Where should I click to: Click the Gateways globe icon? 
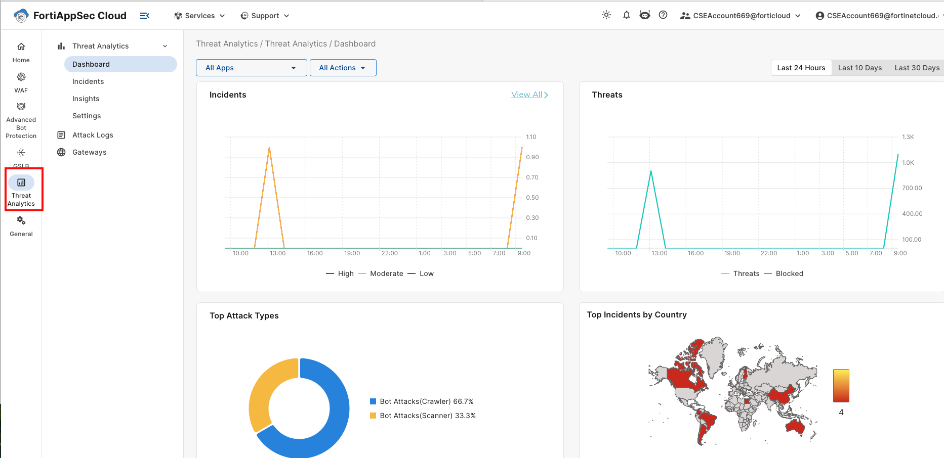(61, 152)
